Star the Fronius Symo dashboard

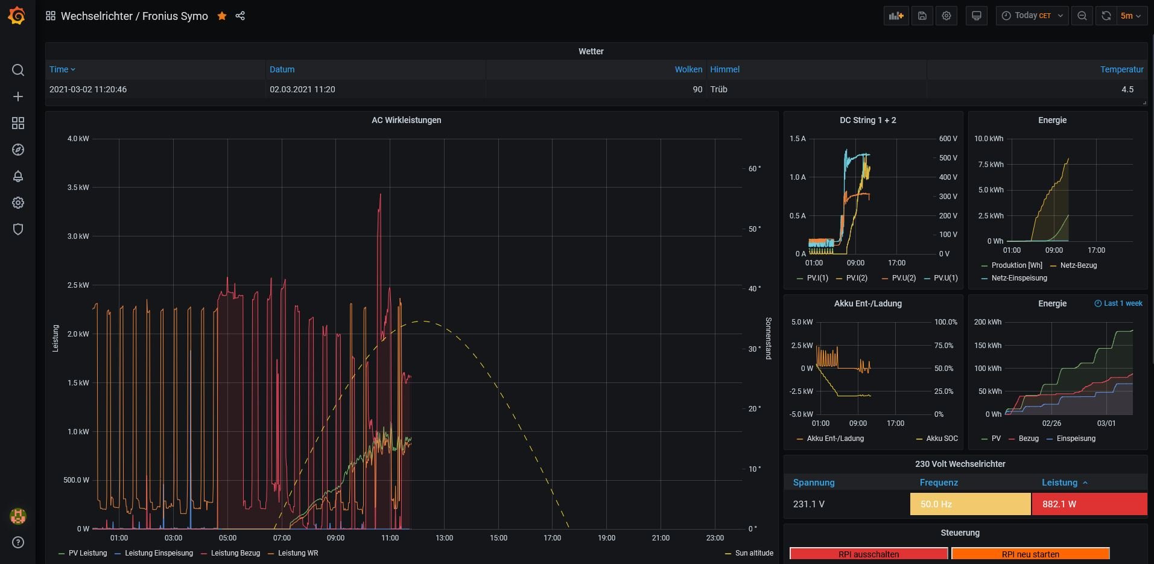[x=222, y=16]
